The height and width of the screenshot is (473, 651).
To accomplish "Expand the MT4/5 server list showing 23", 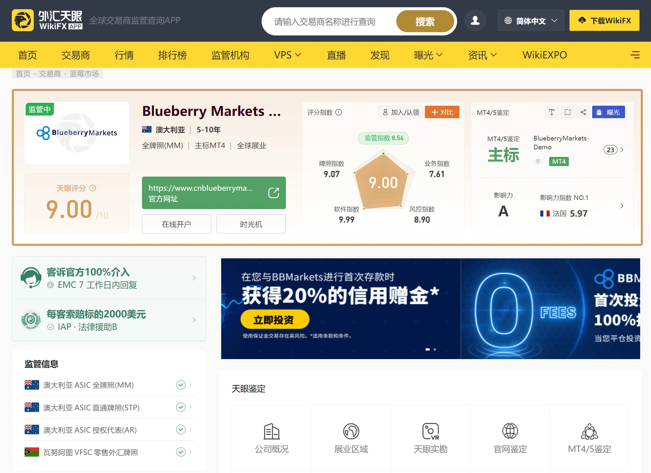I will tap(614, 150).
